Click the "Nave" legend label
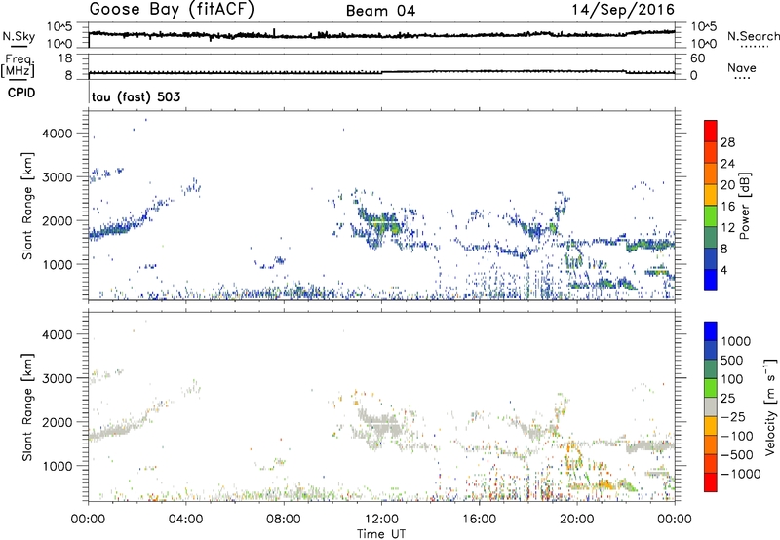Viewport: 780px width, 540px height. 742,68
